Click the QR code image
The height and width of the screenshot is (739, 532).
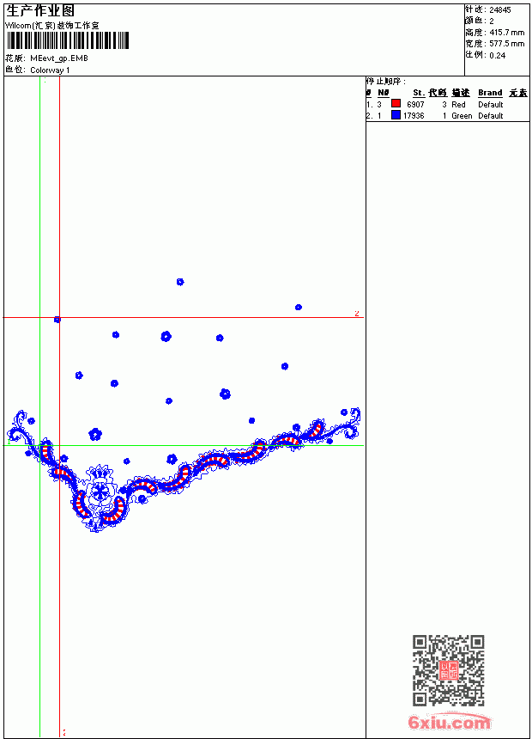tap(449, 670)
